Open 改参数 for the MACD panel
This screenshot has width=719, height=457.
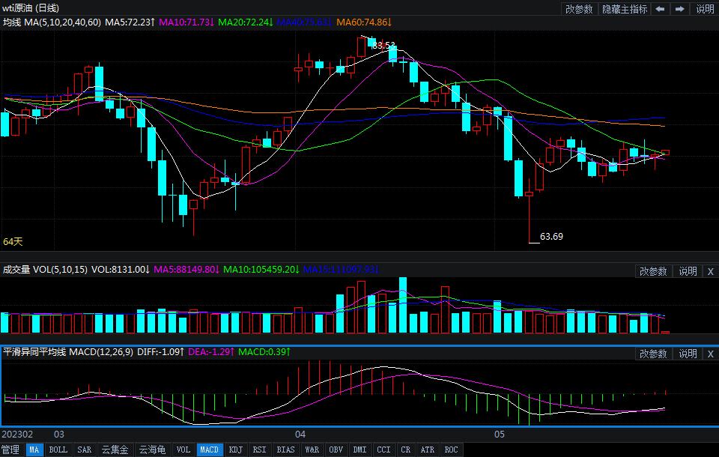pos(653,354)
